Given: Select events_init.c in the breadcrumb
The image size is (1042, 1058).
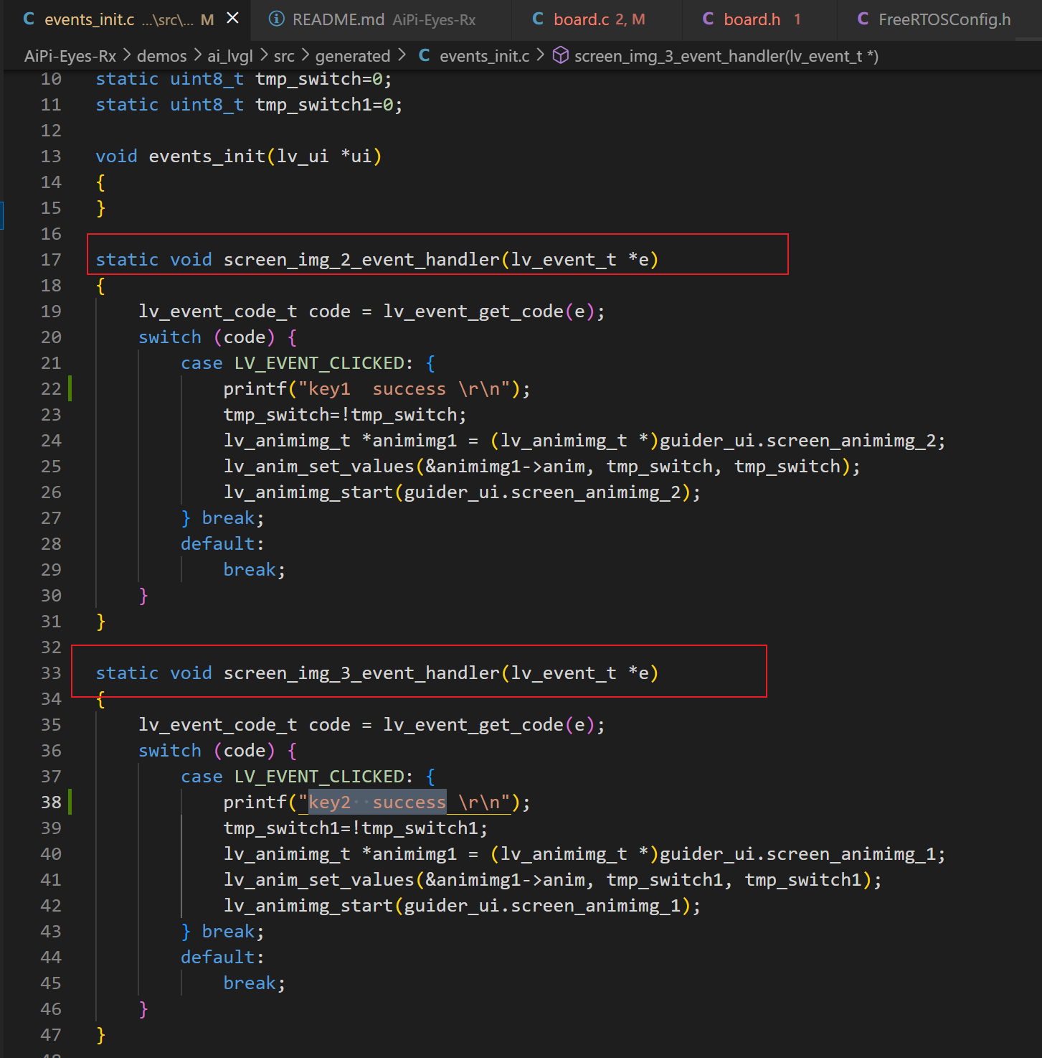Looking at the screenshot, I should tap(484, 56).
